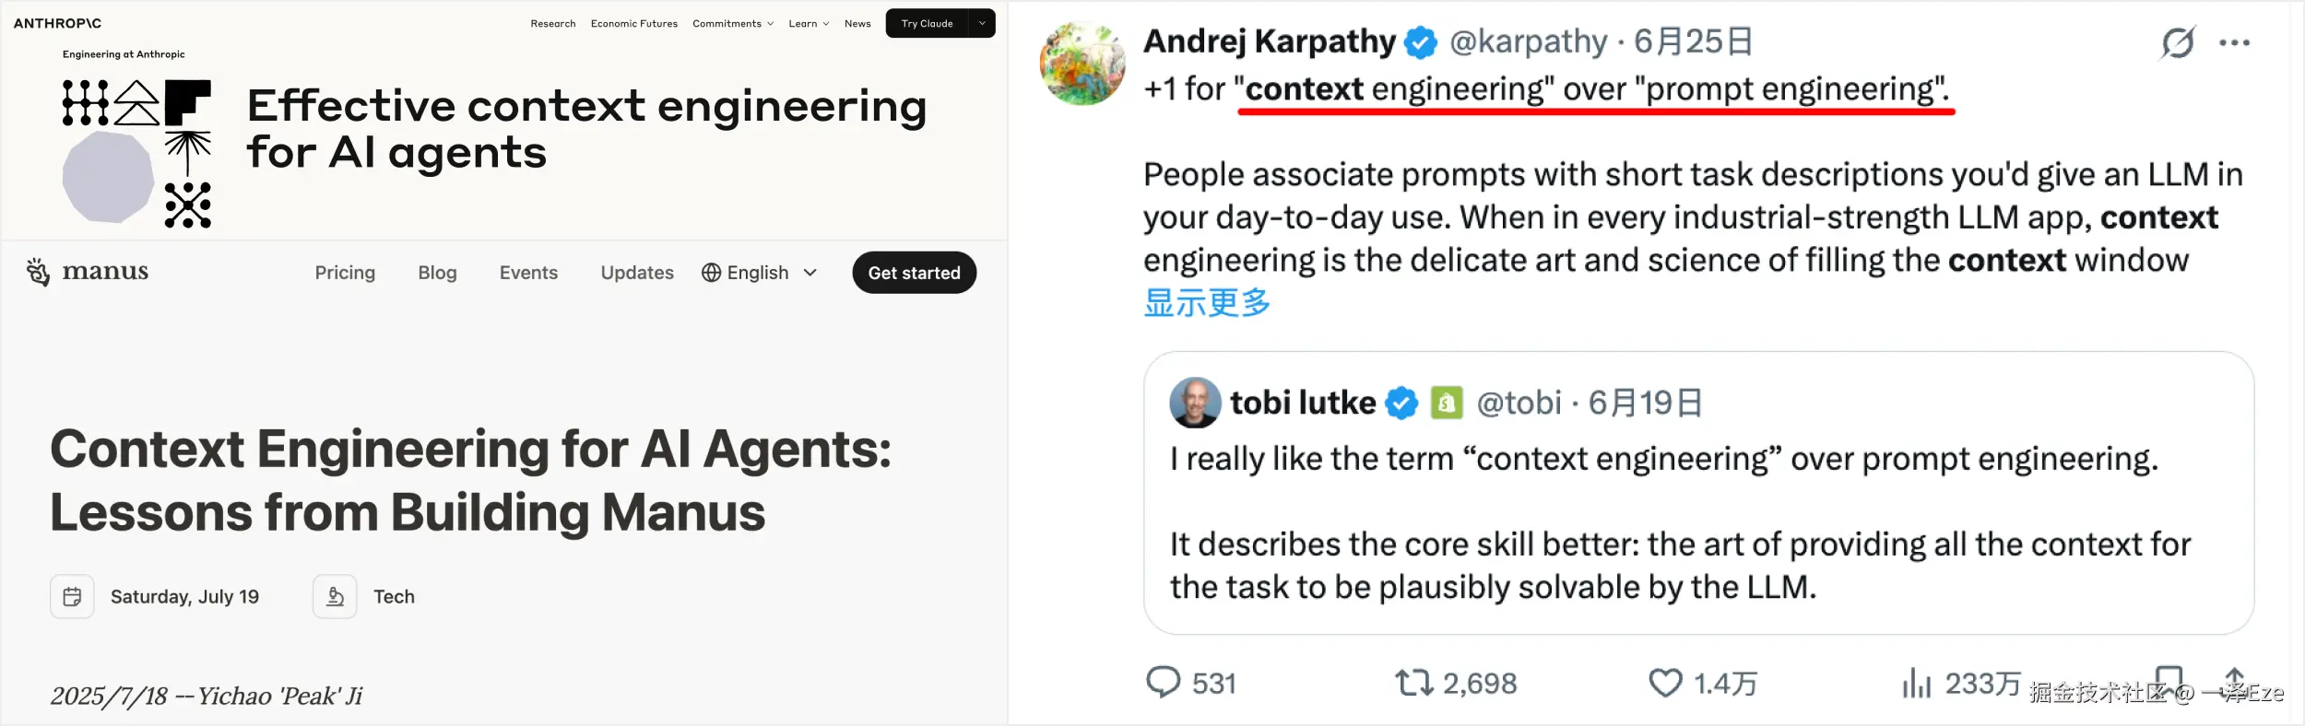
Task: Click the calendar date icon
Action: (x=72, y=597)
